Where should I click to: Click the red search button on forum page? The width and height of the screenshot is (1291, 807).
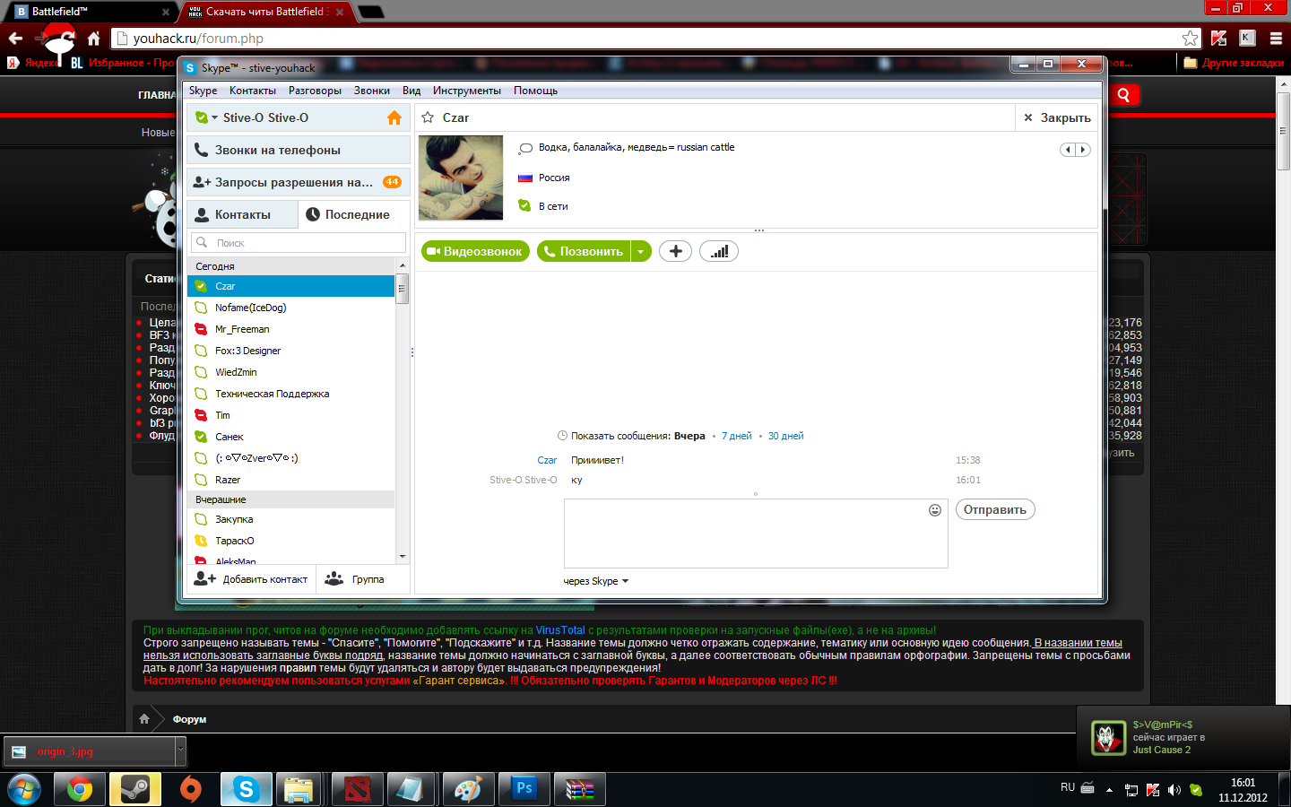[1124, 95]
